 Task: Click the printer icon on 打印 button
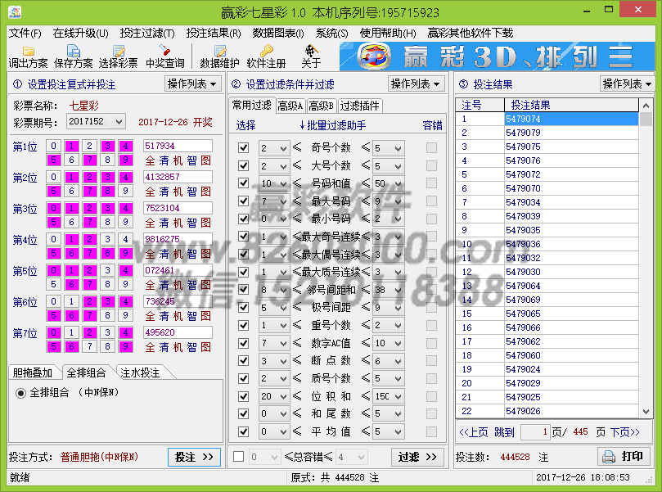609,457
